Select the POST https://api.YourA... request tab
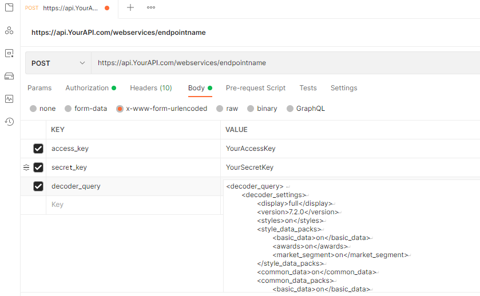This screenshot has width=480, height=296. pyautogui.click(x=69, y=8)
